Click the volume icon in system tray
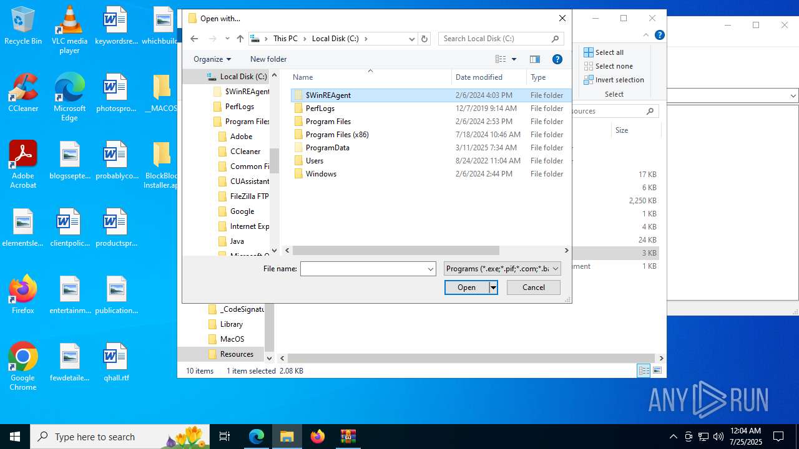Image resolution: width=799 pixels, height=449 pixels. click(718, 437)
